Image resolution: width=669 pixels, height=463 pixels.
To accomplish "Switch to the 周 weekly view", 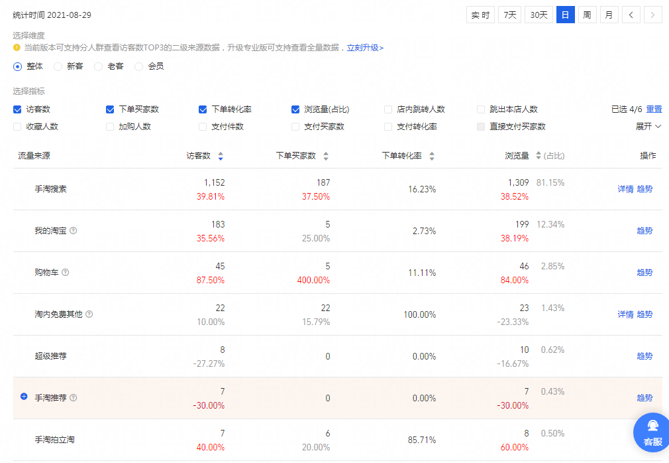I will (x=587, y=14).
